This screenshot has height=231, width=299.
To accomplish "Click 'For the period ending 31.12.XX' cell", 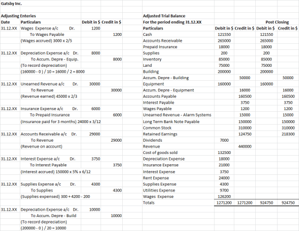I will 172,22.
